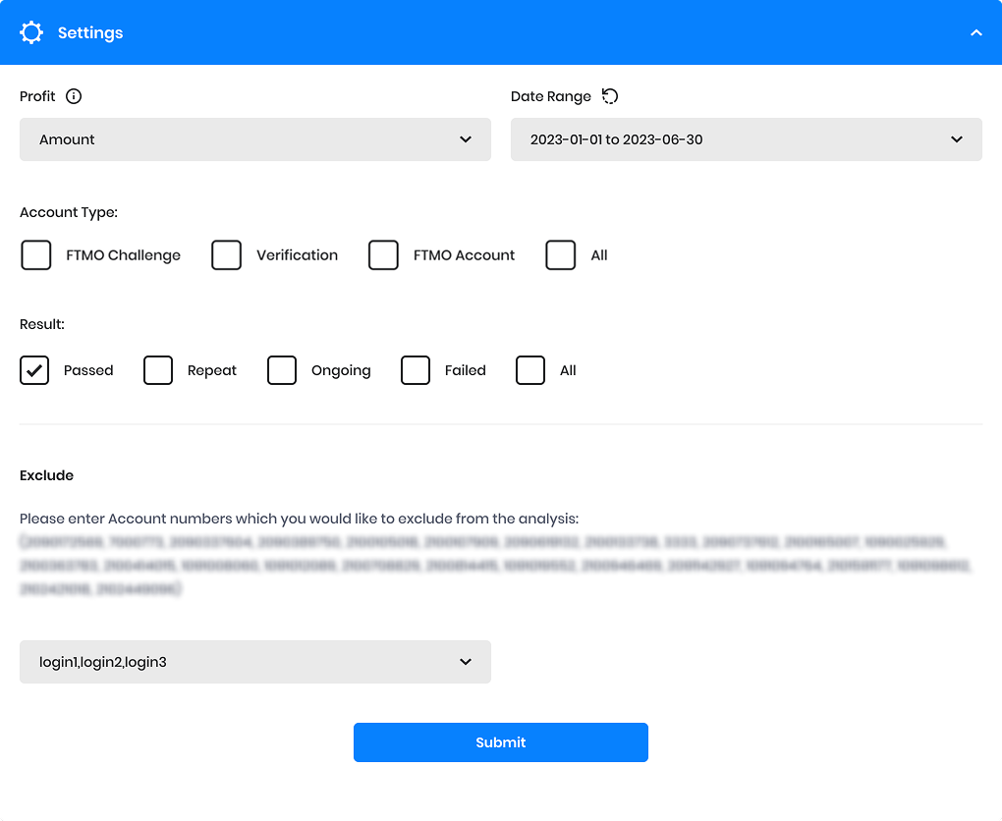Screen dimensions: 1002x821
Task: Check the Ongoing checkbox
Action: (282, 370)
